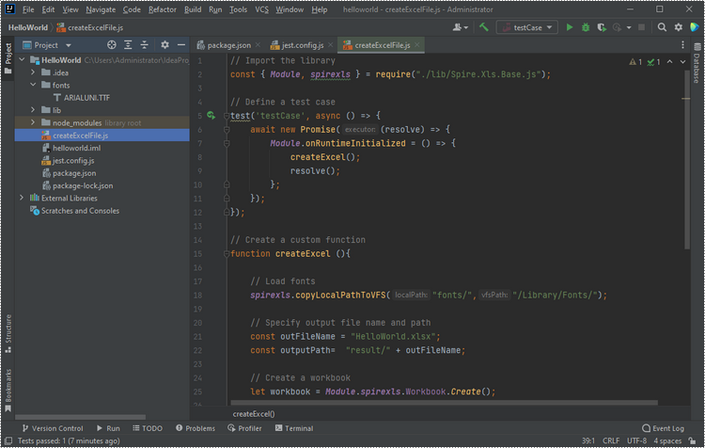705x448 pixels.
Task: Go to previous highlighted error arrow
Action: 669,62
